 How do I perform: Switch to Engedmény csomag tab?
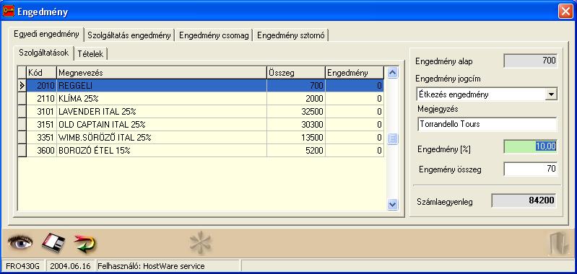point(214,35)
